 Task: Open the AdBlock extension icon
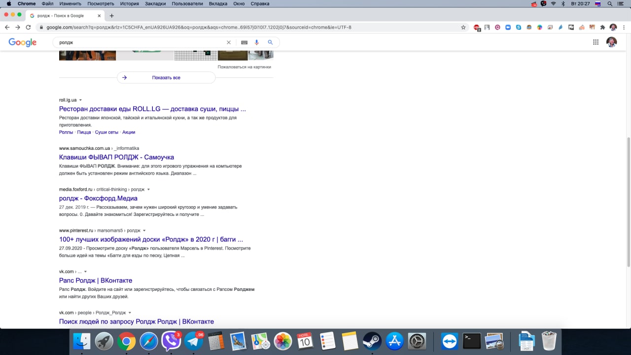pos(477,27)
